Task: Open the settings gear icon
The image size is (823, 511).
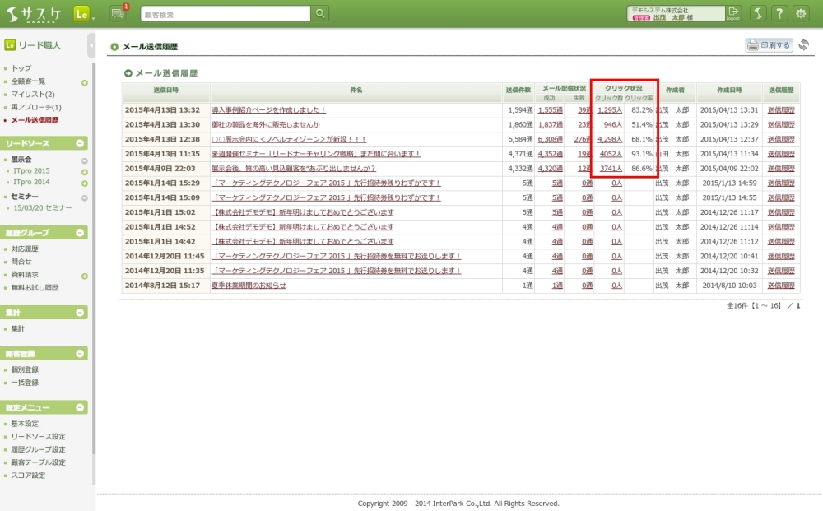Action: click(800, 13)
